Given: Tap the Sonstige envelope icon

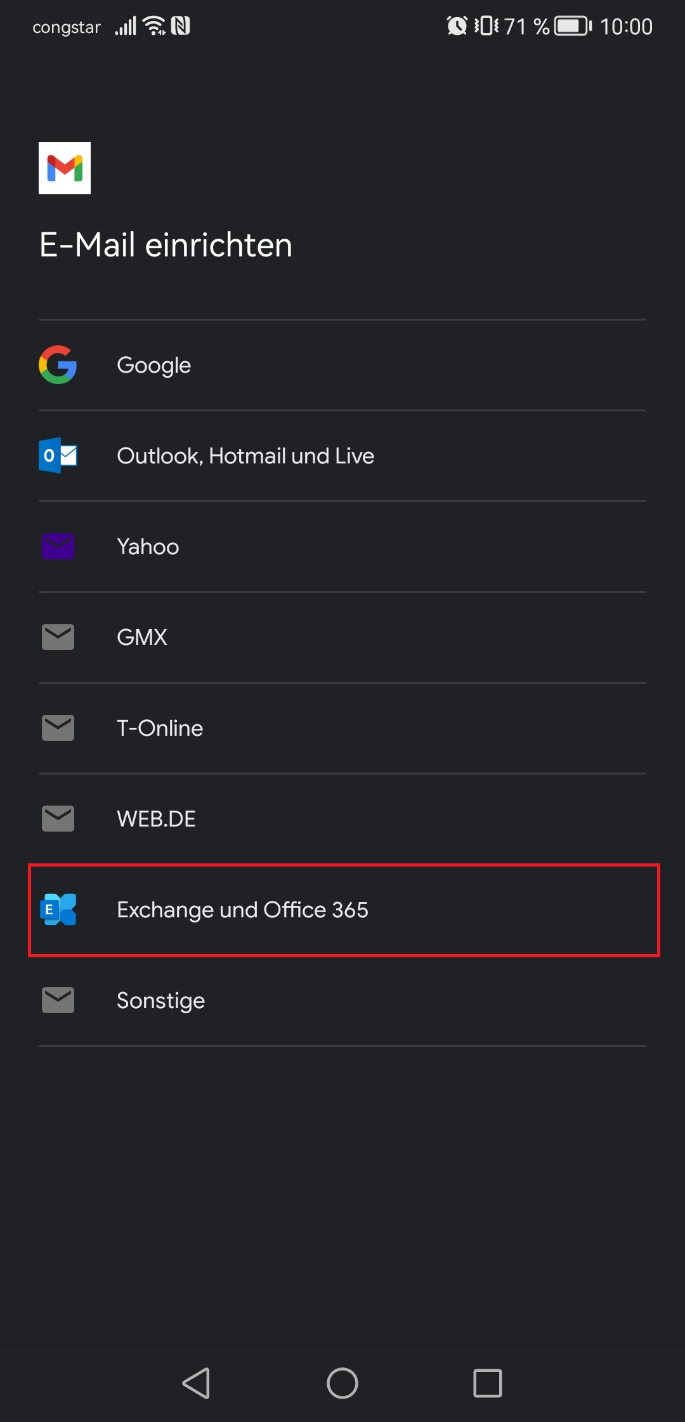Looking at the screenshot, I should pyautogui.click(x=58, y=1000).
